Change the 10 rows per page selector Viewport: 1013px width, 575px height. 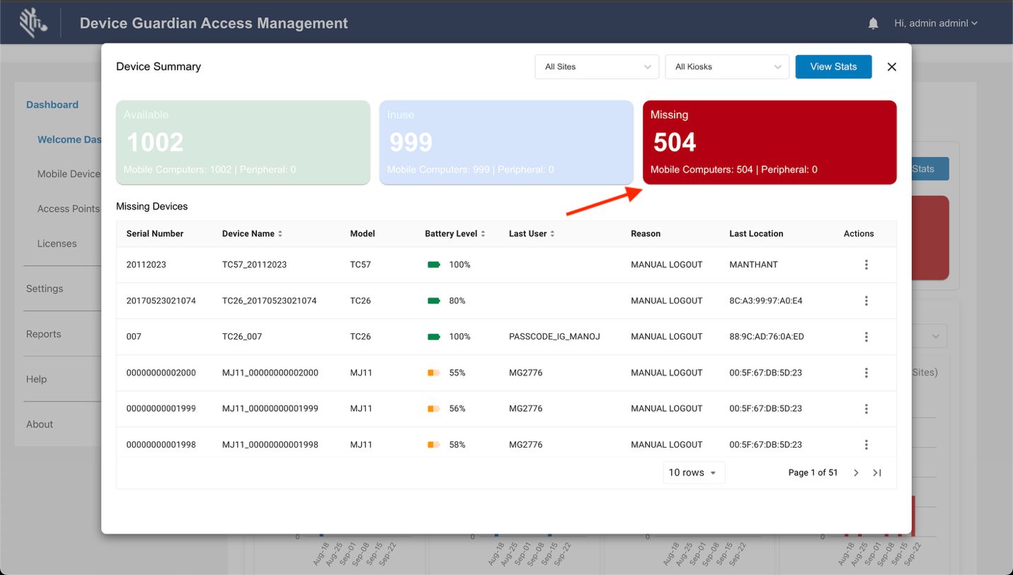[693, 472]
